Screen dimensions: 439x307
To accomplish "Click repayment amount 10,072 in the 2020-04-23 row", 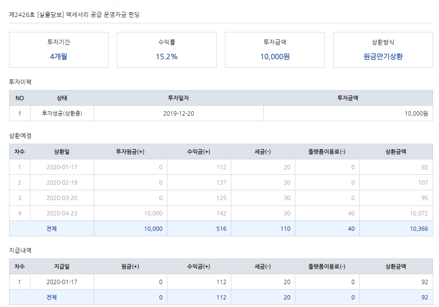I will 419,213.
